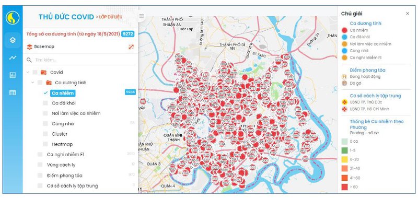Select the Cluster layer item

60,134
